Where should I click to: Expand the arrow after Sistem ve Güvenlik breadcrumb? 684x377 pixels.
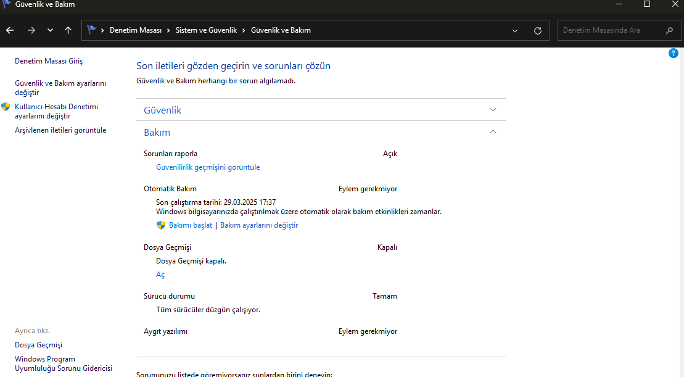tap(244, 30)
